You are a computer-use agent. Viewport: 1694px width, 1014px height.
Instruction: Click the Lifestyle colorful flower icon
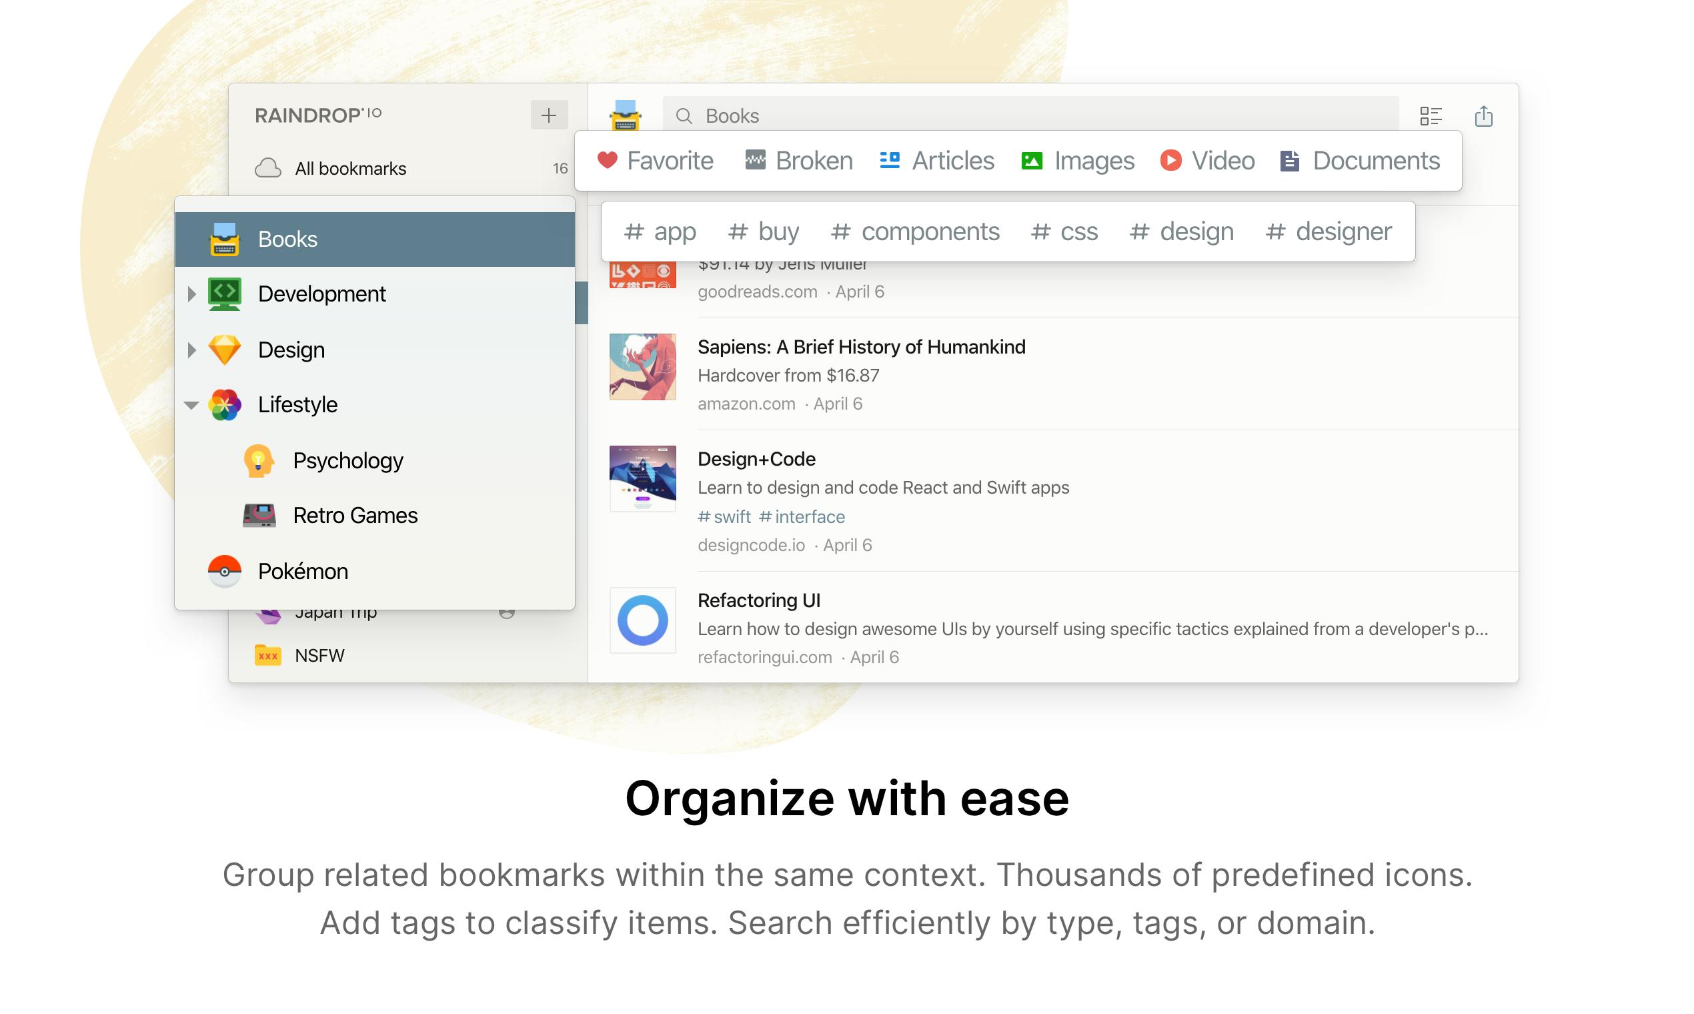click(224, 405)
